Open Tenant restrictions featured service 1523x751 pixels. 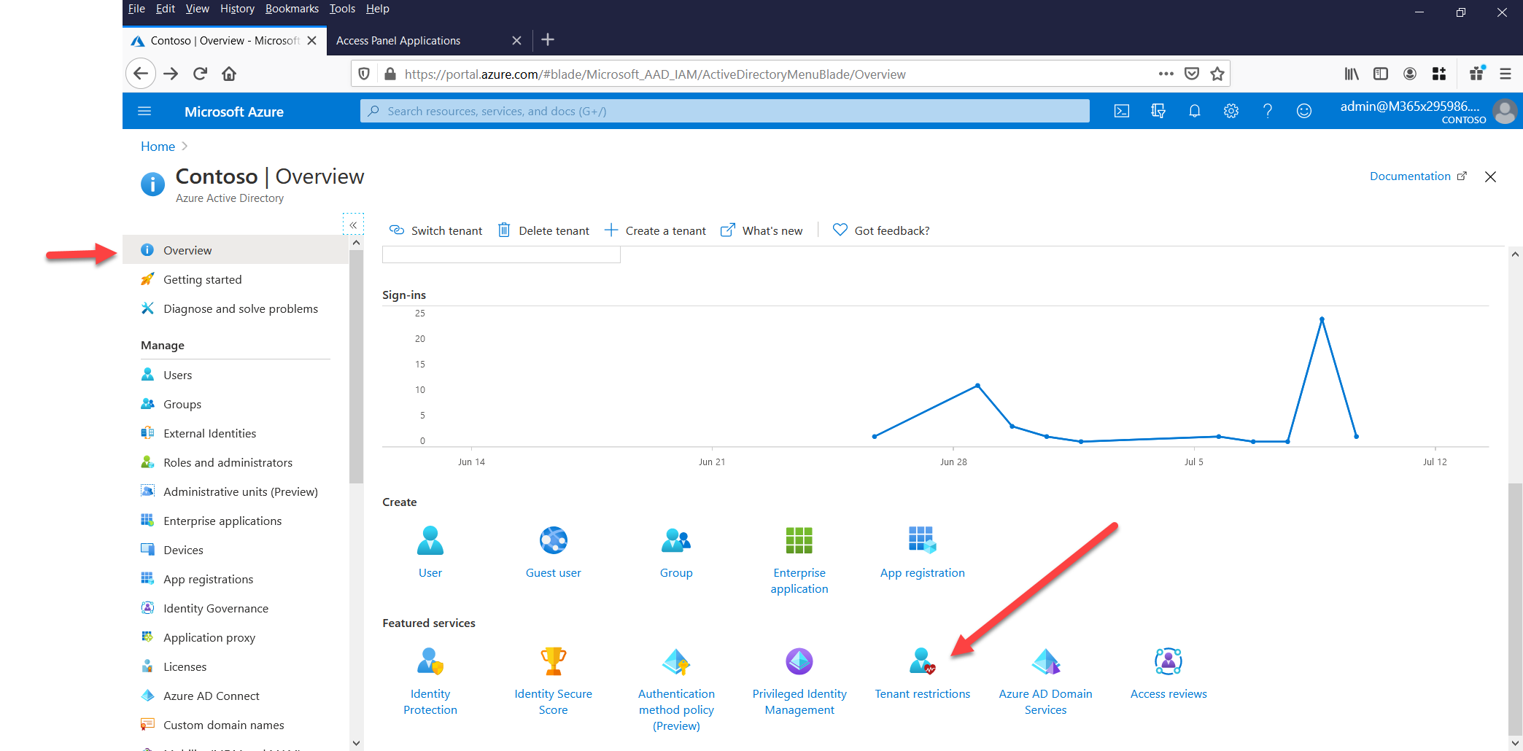(x=923, y=674)
